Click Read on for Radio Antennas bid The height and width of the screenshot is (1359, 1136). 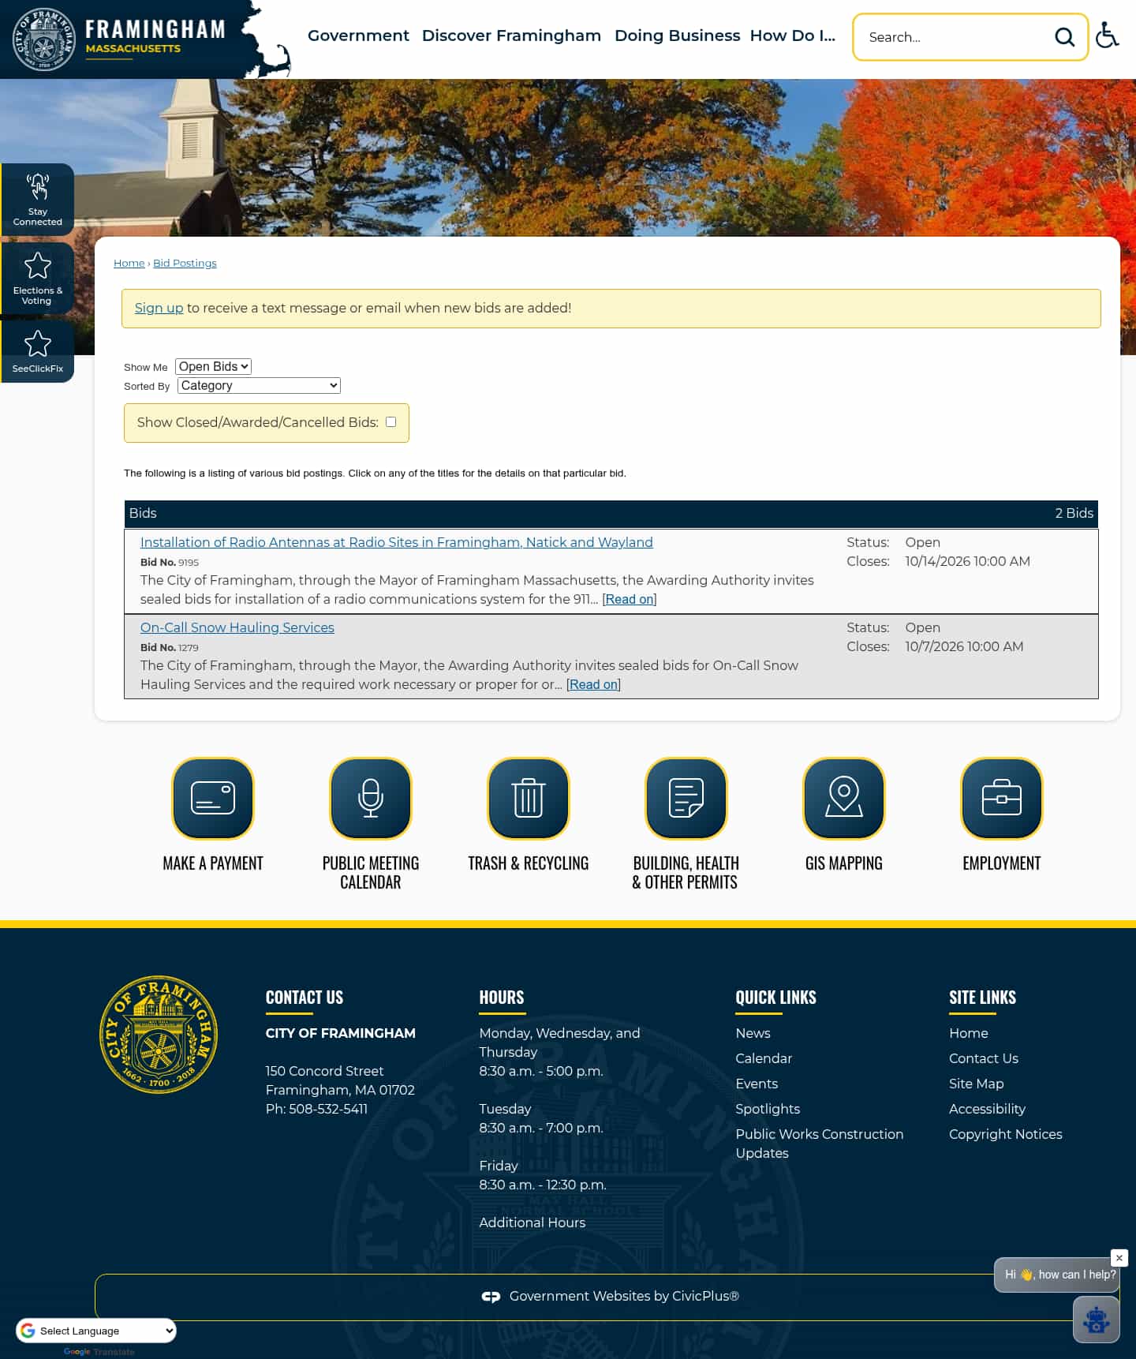point(630,599)
